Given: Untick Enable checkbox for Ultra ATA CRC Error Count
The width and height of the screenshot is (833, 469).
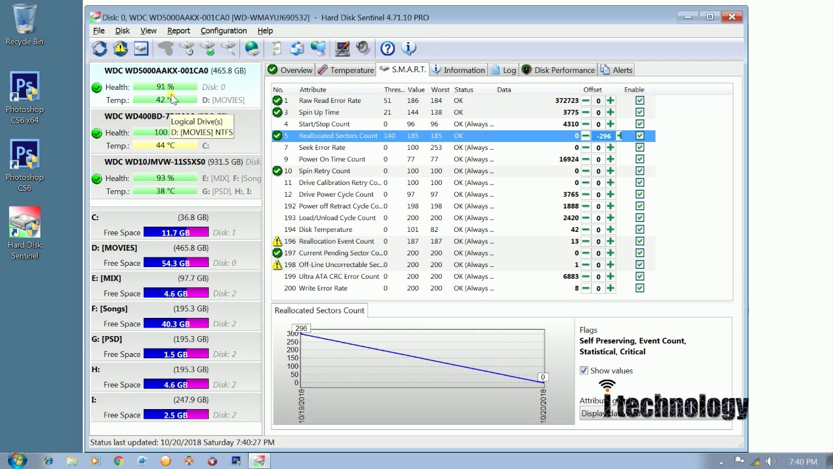Looking at the screenshot, I should pos(640,277).
